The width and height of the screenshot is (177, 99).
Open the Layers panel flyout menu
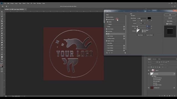[x=176, y=59]
